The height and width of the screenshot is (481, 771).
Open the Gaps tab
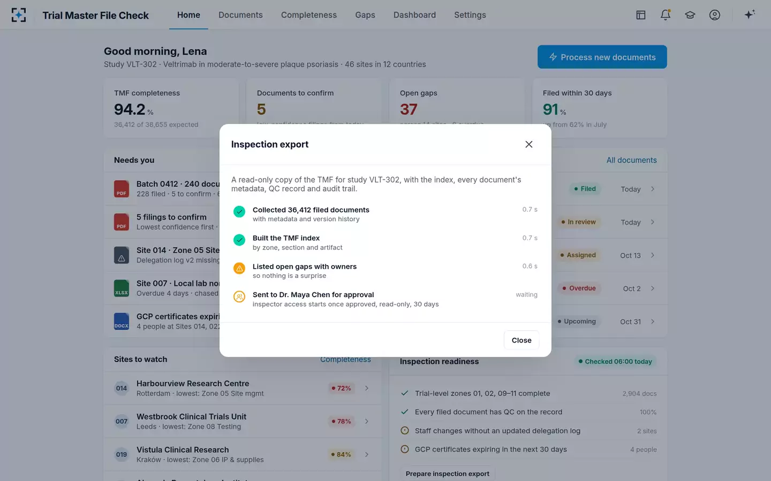point(365,15)
